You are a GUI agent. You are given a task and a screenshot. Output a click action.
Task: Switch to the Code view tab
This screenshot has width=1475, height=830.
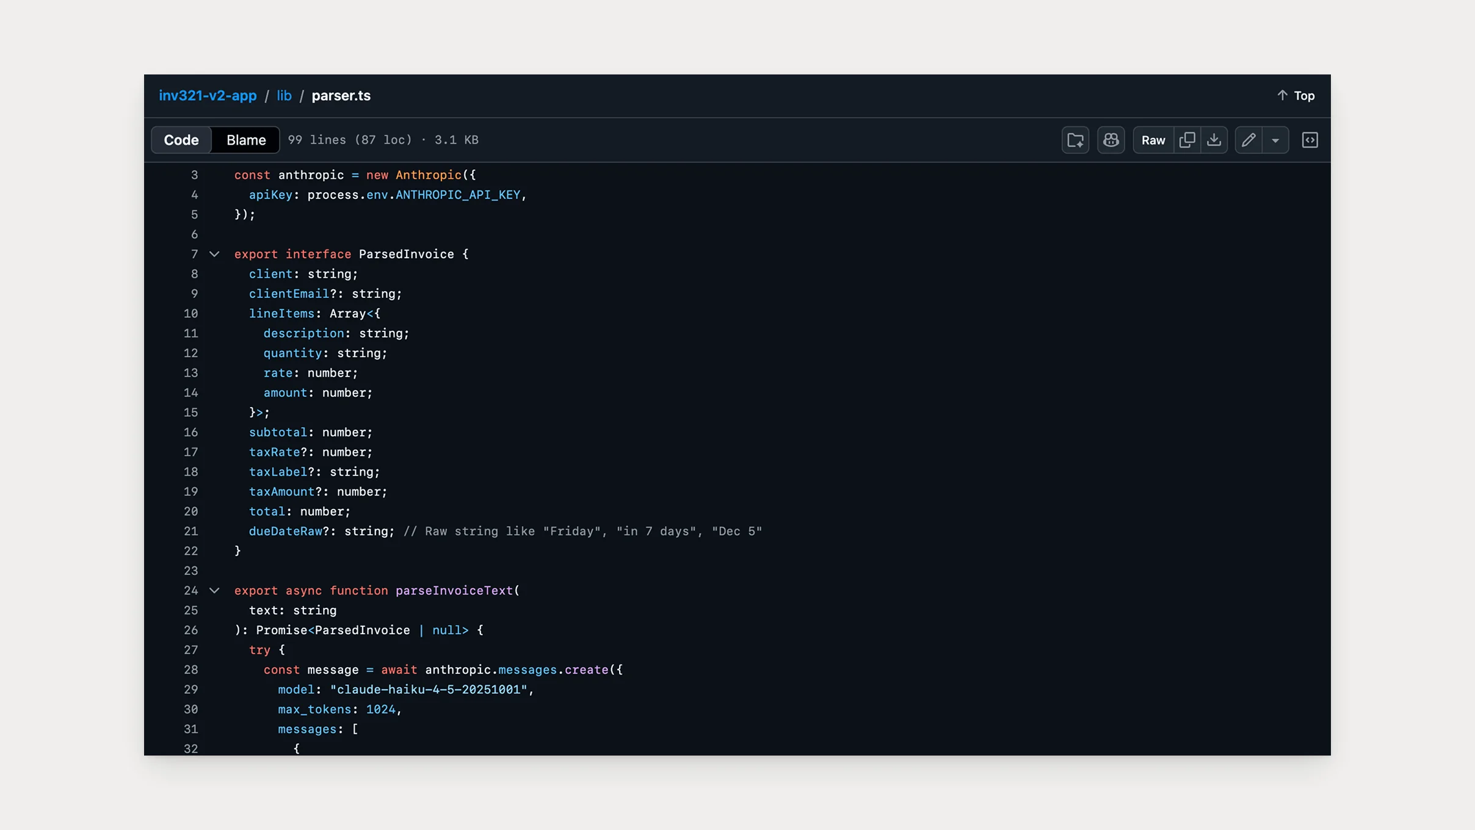(x=181, y=140)
